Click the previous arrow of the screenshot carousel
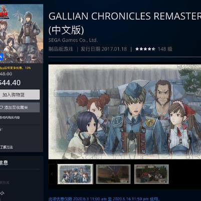 pyautogui.click(x=52, y=174)
